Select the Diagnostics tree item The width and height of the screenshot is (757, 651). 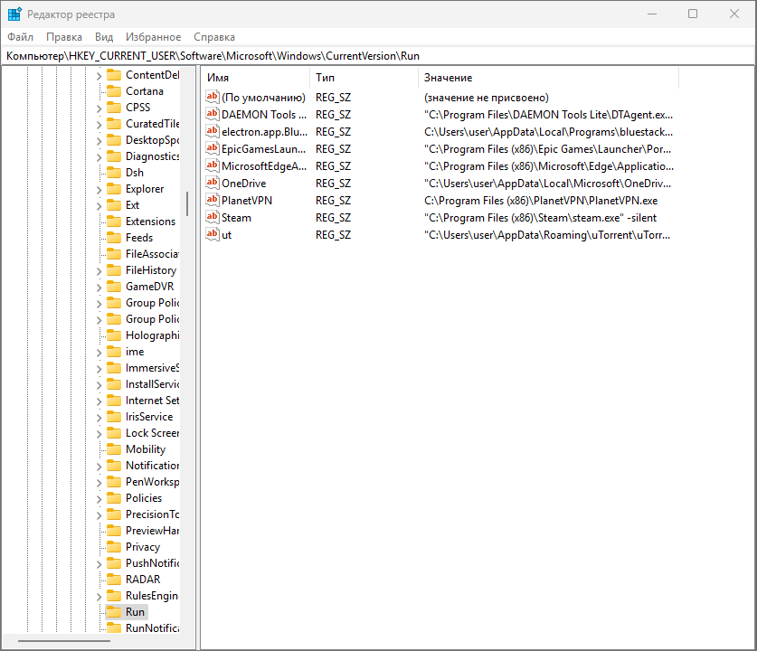point(152,156)
